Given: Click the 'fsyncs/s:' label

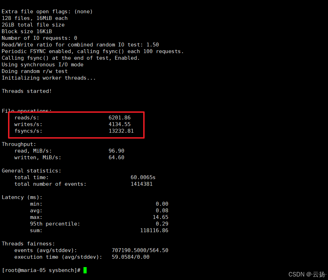Looking at the screenshot, I should pyautogui.click(x=28, y=131).
